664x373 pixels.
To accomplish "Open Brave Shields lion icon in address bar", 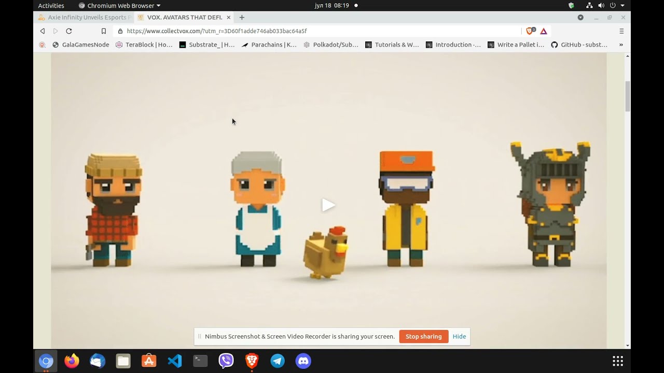I will [530, 31].
